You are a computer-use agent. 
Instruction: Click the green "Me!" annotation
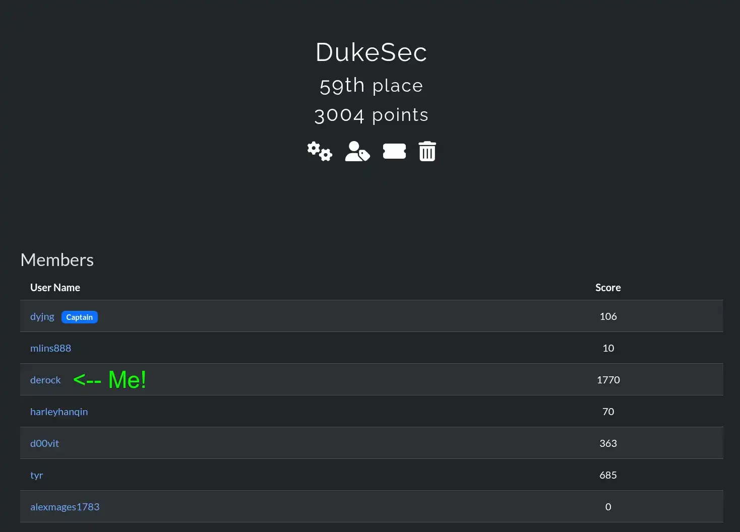tap(127, 380)
